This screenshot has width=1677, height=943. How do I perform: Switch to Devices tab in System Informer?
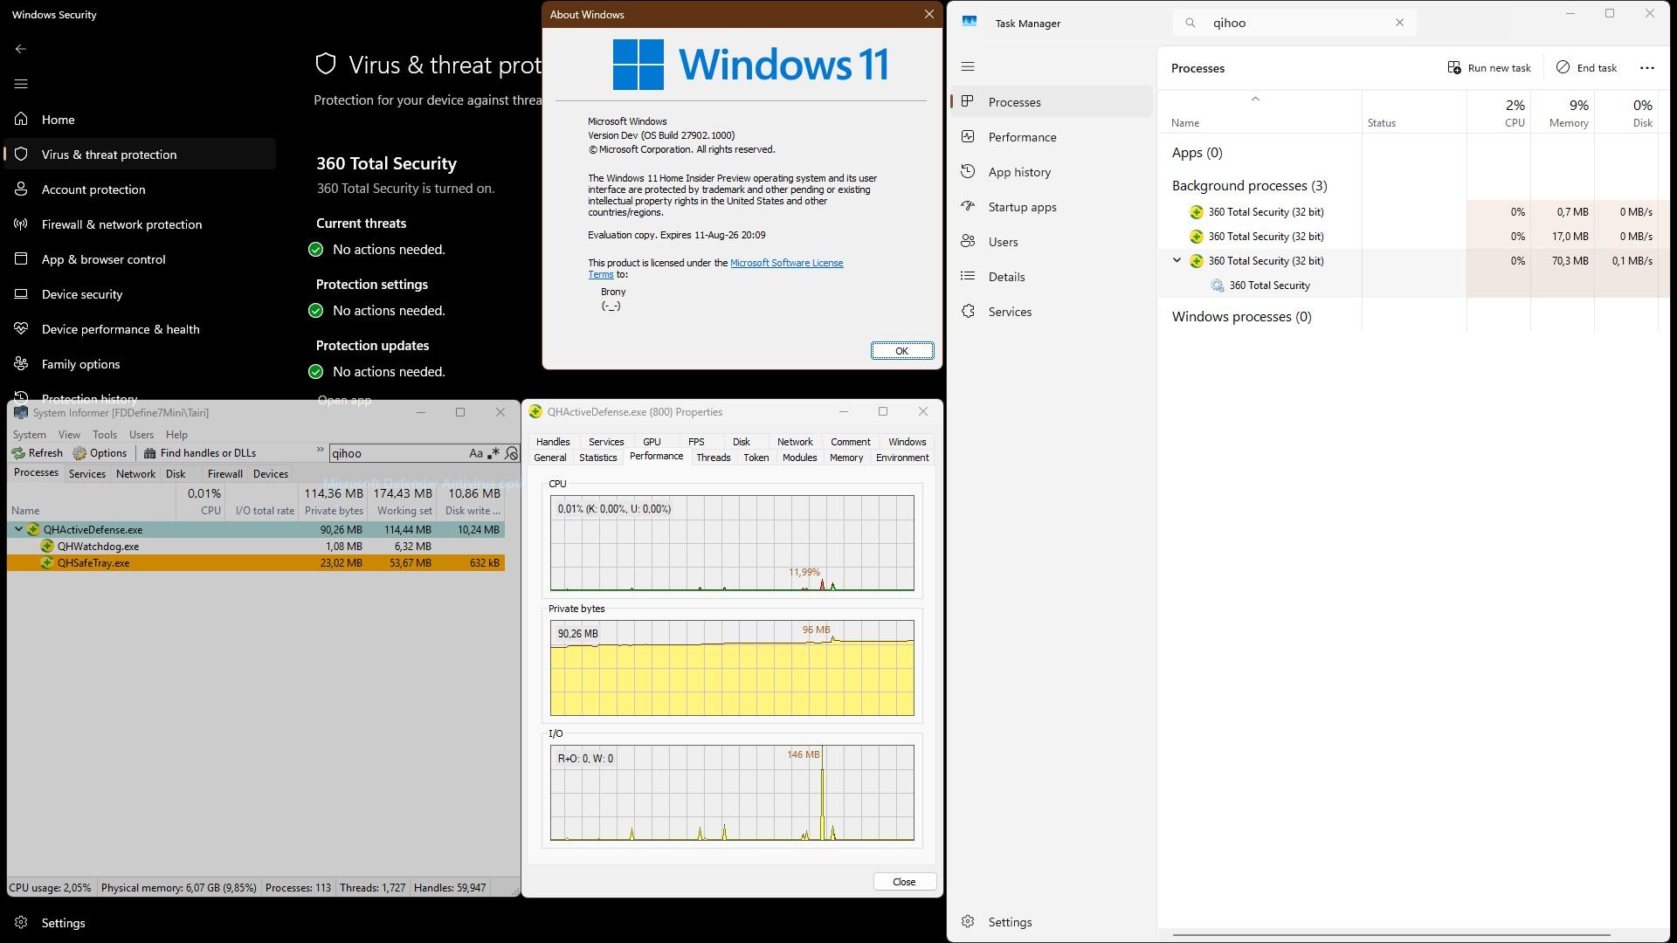[271, 474]
